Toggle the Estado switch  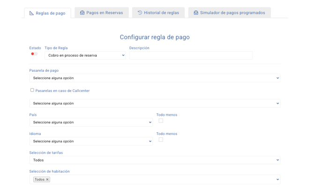point(34,54)
